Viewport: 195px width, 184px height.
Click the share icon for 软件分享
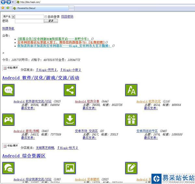[70, 90]
